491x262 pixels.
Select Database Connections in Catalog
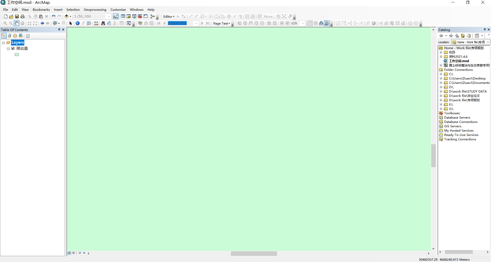461,122
